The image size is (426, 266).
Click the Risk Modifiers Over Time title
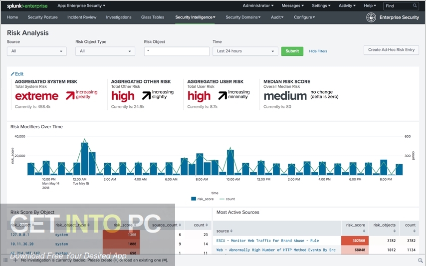(x=36, y=127)
